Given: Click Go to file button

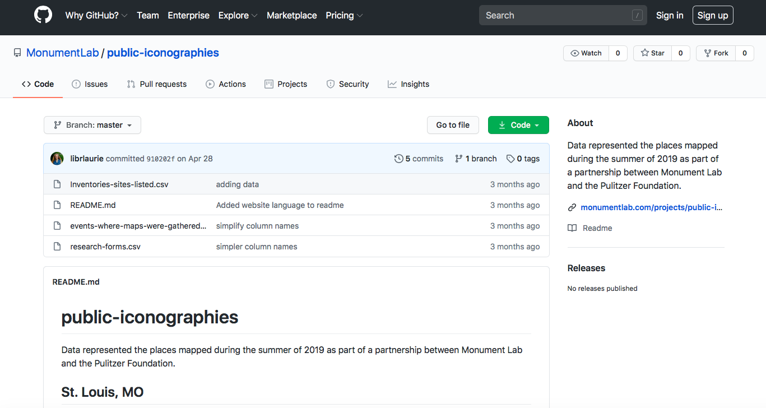Looking at the screenshot, I should pos(453,125).
